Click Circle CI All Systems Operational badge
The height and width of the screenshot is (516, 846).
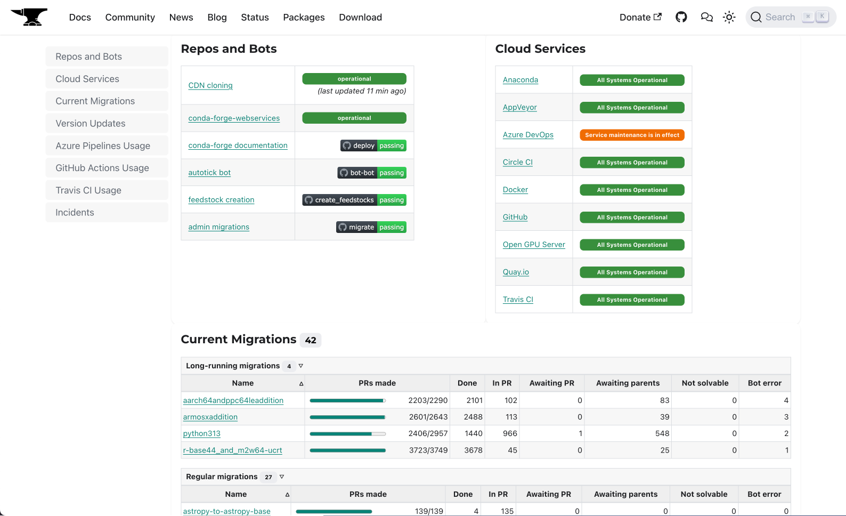coord(632,163)
